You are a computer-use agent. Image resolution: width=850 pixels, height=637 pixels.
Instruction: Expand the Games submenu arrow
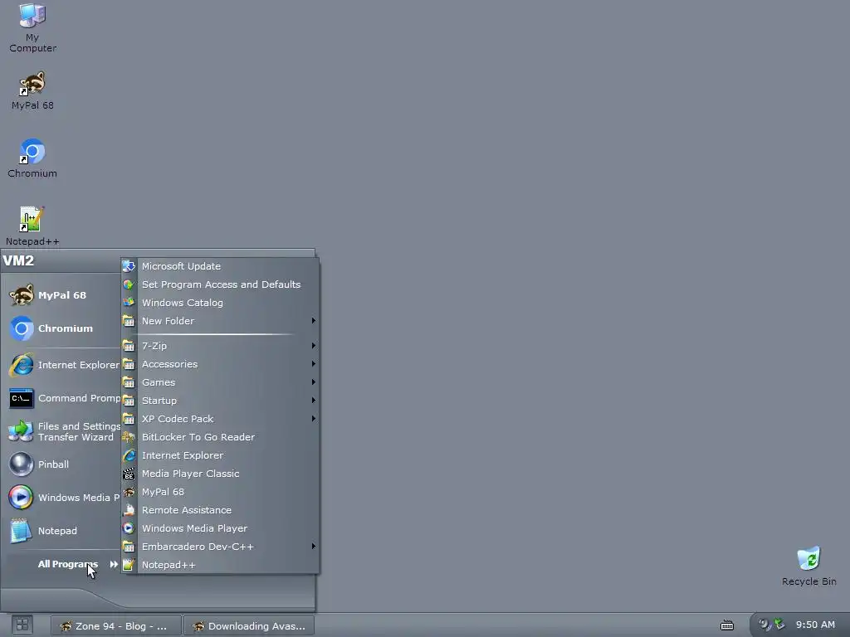click(x=313, y=382)
